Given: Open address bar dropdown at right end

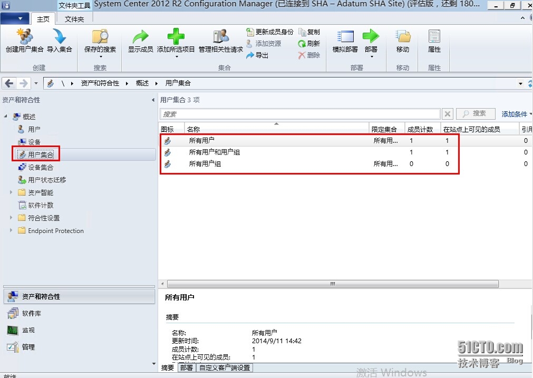Looking at the screenshot, I should (x=520, y=83).
